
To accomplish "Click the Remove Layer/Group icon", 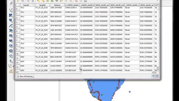I will pos(11,72).
